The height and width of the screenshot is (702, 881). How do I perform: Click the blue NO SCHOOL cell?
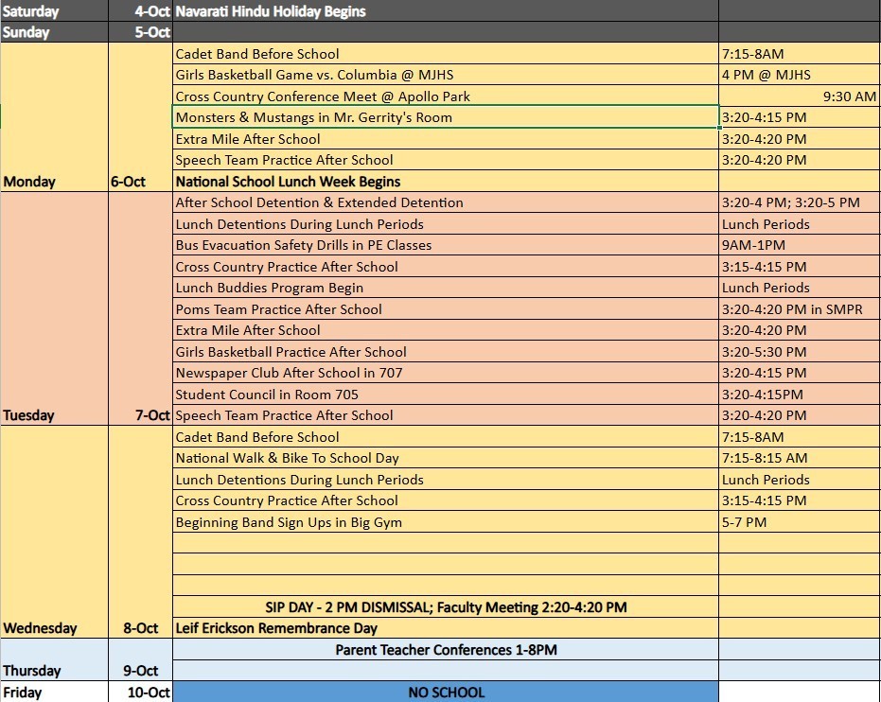(x=445, y=693)
